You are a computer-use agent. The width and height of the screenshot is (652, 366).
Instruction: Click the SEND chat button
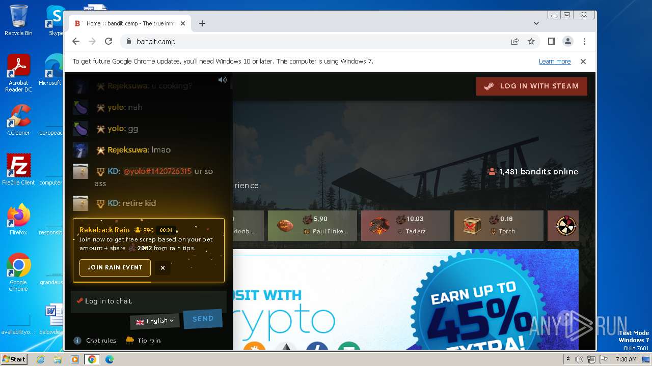pyautogui.click(x=203, y=319)
